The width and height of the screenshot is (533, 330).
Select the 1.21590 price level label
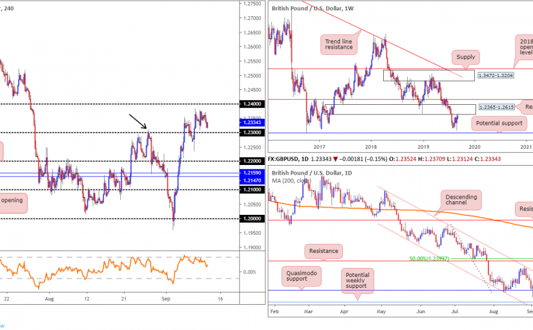coord(253,173)
